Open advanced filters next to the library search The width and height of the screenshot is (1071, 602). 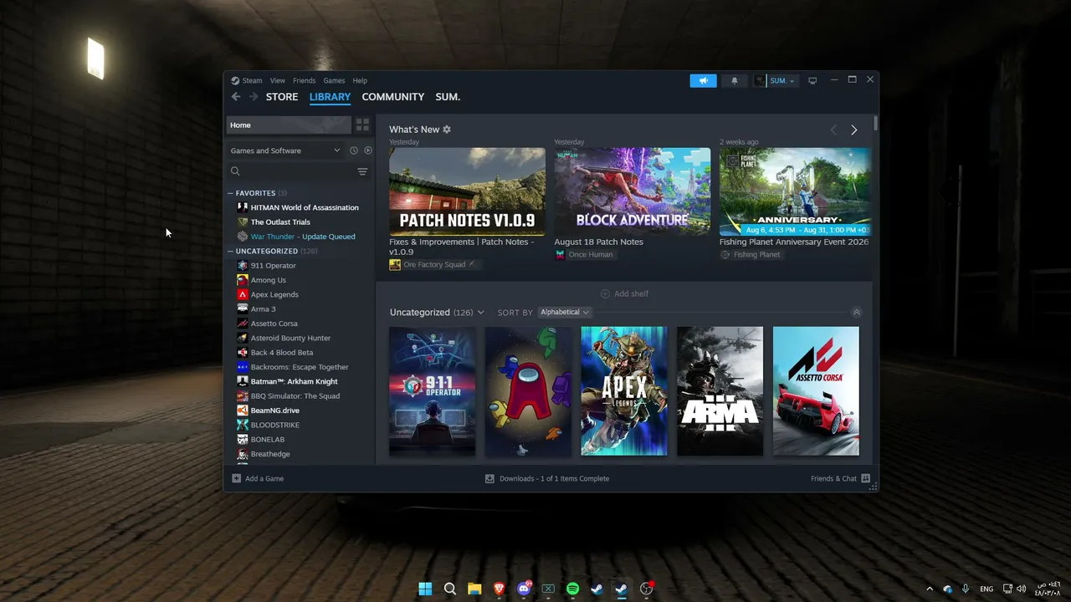coord(362,171)
